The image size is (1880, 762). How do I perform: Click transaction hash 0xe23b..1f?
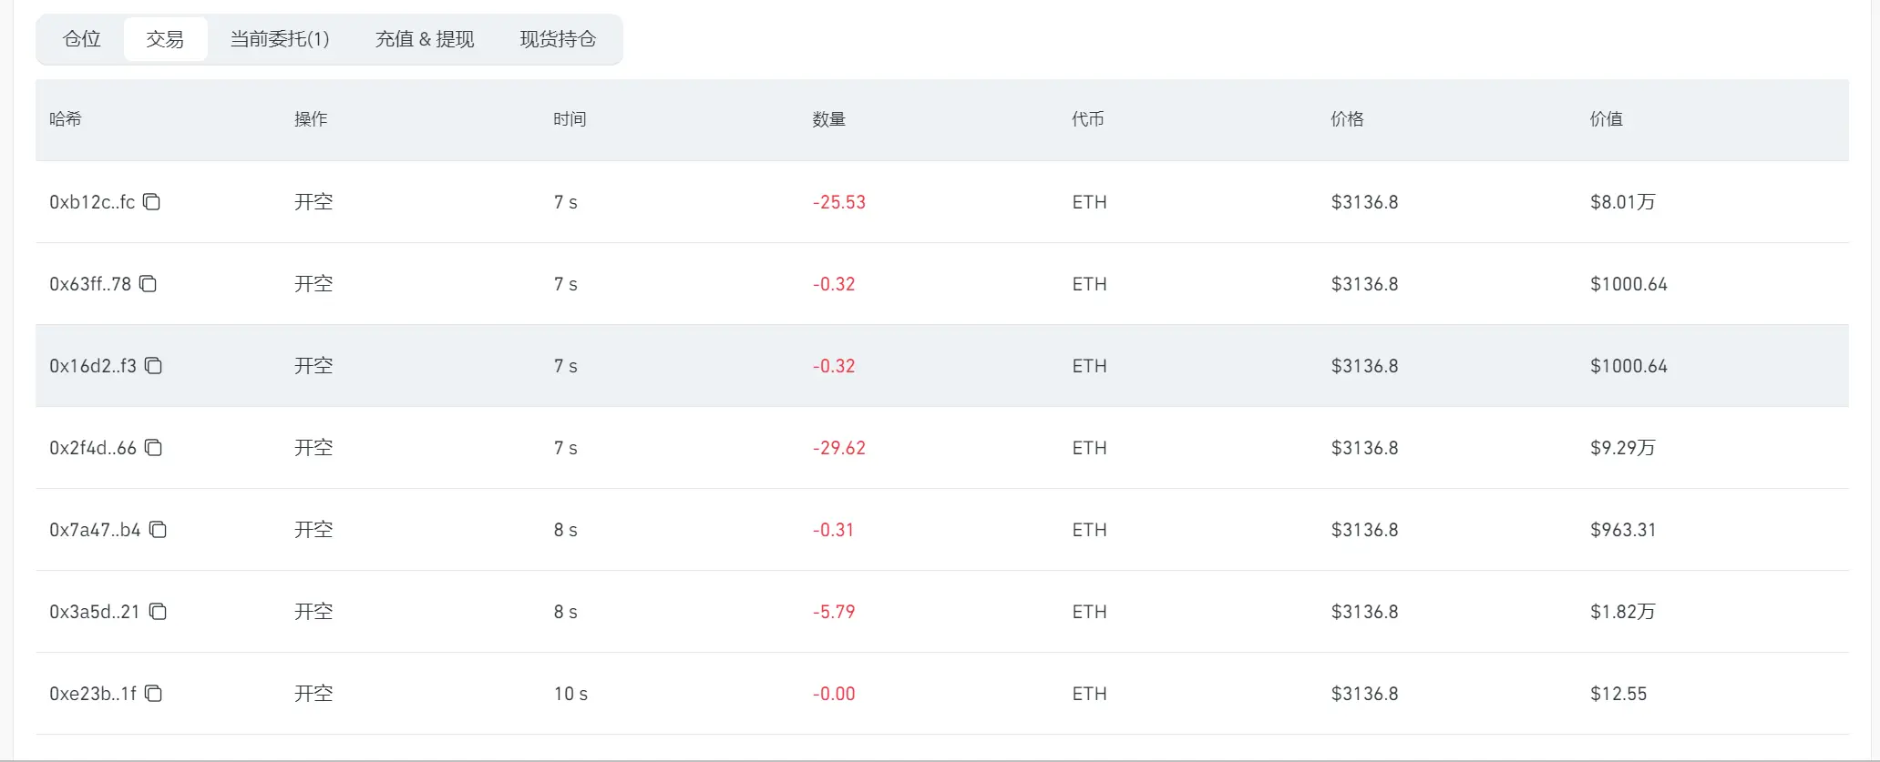point(93,694)
